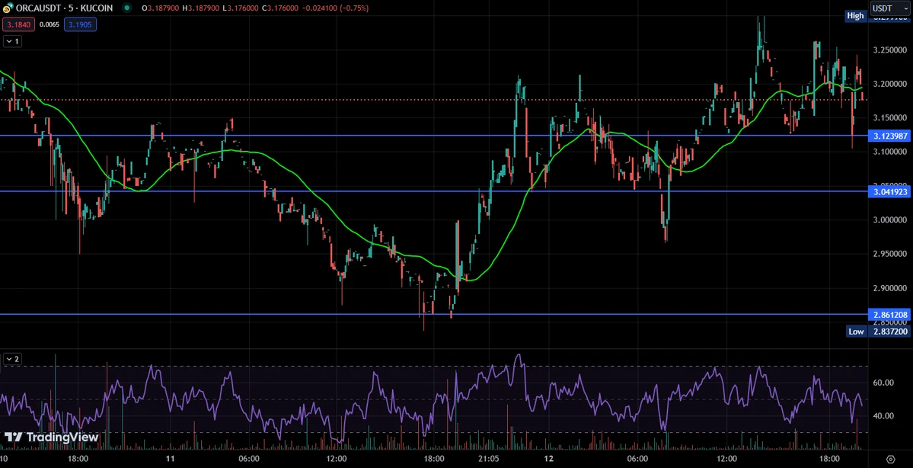The image size is (913, 468).
Task: Collapse the RSI pane legend numbered 2
Action: [13, 359]
